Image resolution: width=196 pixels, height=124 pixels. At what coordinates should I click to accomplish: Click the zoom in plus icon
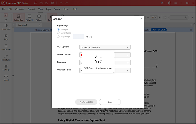pos(160,17)
